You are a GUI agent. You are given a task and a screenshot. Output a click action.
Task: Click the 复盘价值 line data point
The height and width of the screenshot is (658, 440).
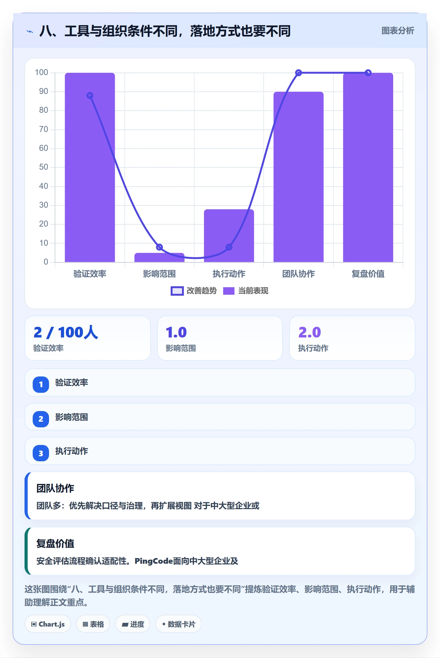point(368,73)
